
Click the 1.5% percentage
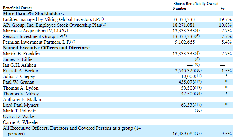click(x=227, y=71)
